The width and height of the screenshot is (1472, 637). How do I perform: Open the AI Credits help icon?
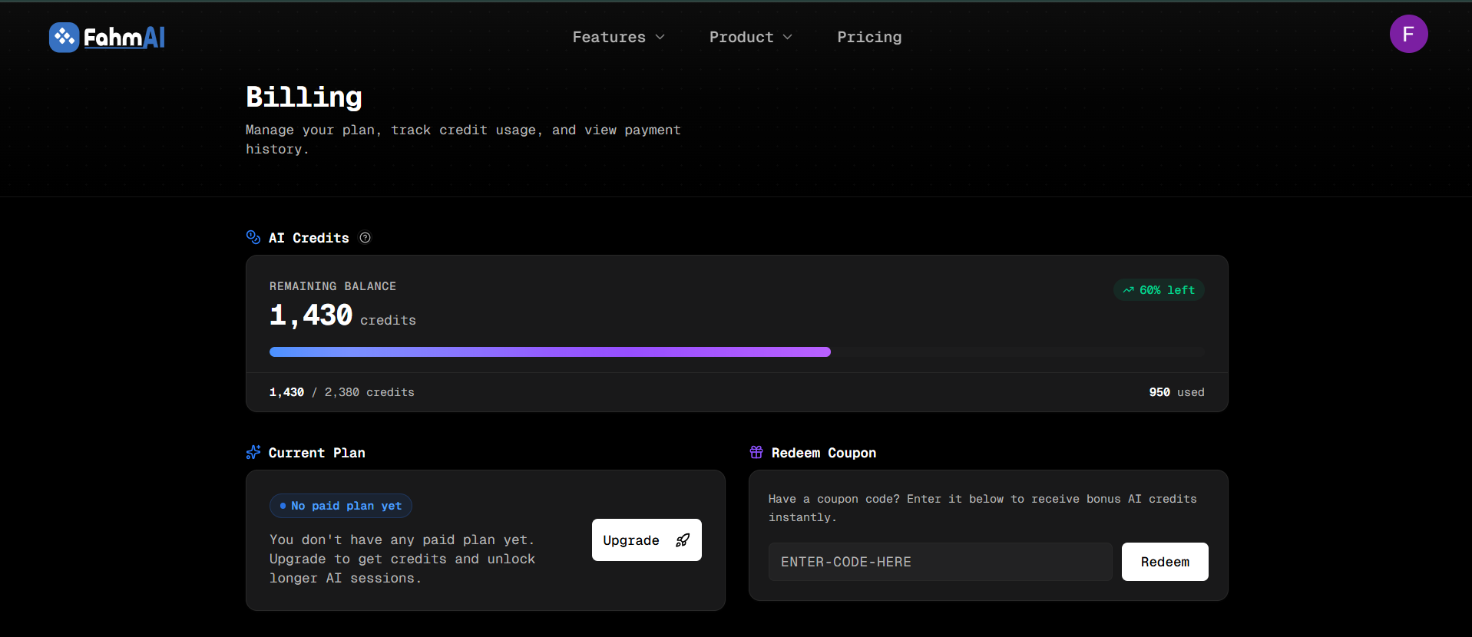[x=366, y=238]
